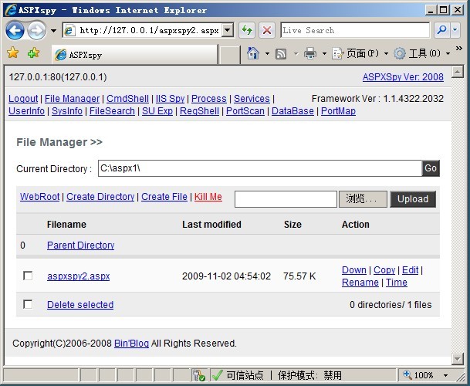Screen dimensions: 470x386
Task: Click the Print icon in toolbar
Action: click(x=310, y=54)
